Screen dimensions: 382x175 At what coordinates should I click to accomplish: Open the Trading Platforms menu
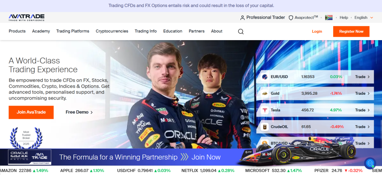[73, 31]
